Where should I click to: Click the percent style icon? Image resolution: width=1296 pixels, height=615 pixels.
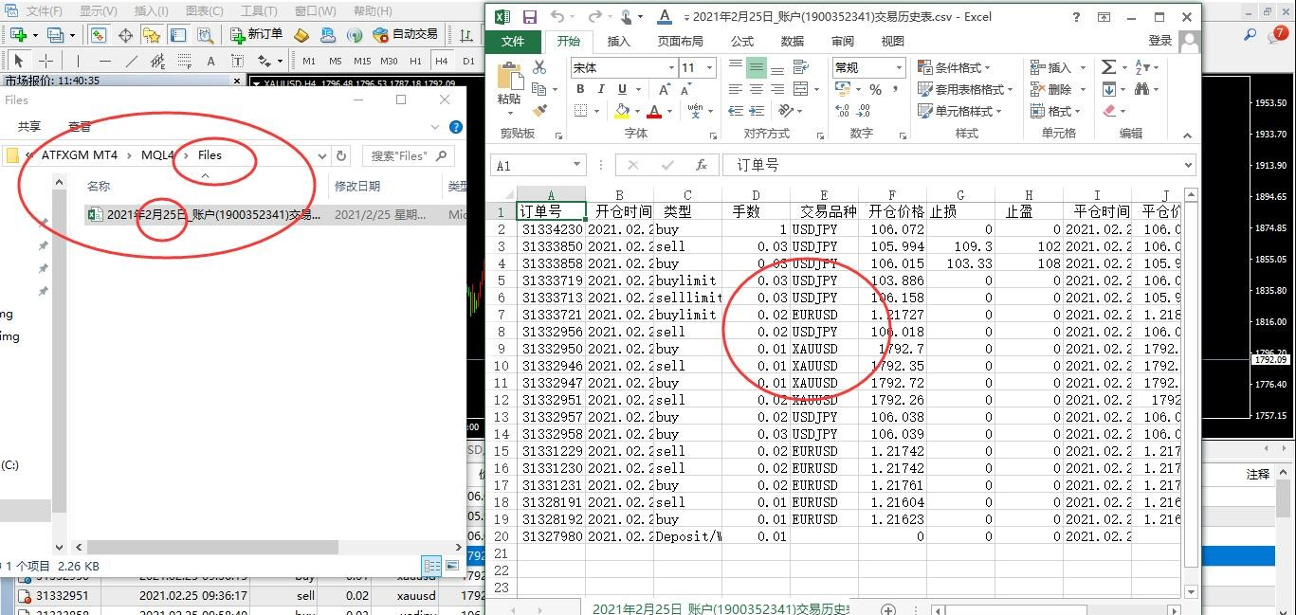click(875, 89)
